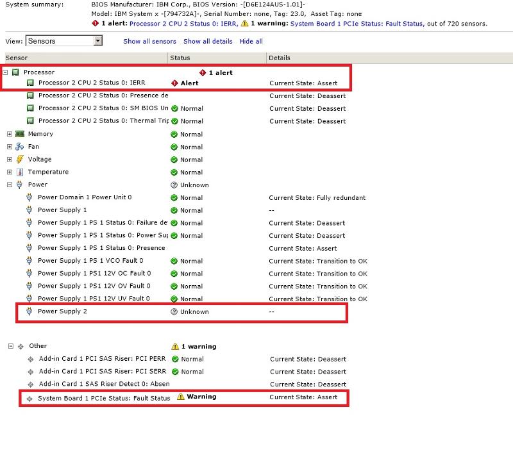513x455 pixels.
Task: Collapse the Processor tree node
Action: point(6,72)
